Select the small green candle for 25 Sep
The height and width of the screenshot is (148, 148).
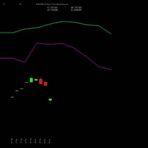36,80
